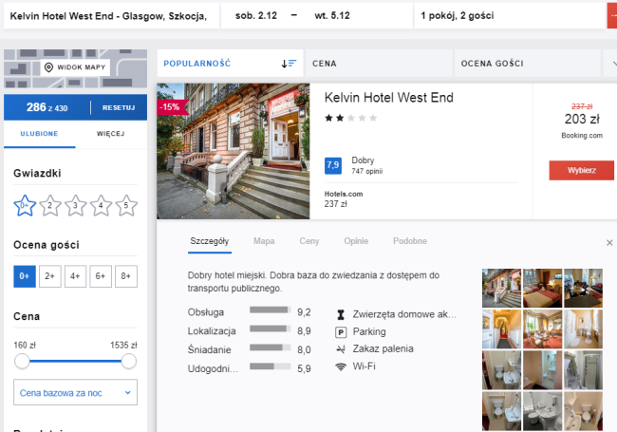Select the 8+ guest rating filter
Viewport: 617px width, 432px height.
(x=126, y=276)
